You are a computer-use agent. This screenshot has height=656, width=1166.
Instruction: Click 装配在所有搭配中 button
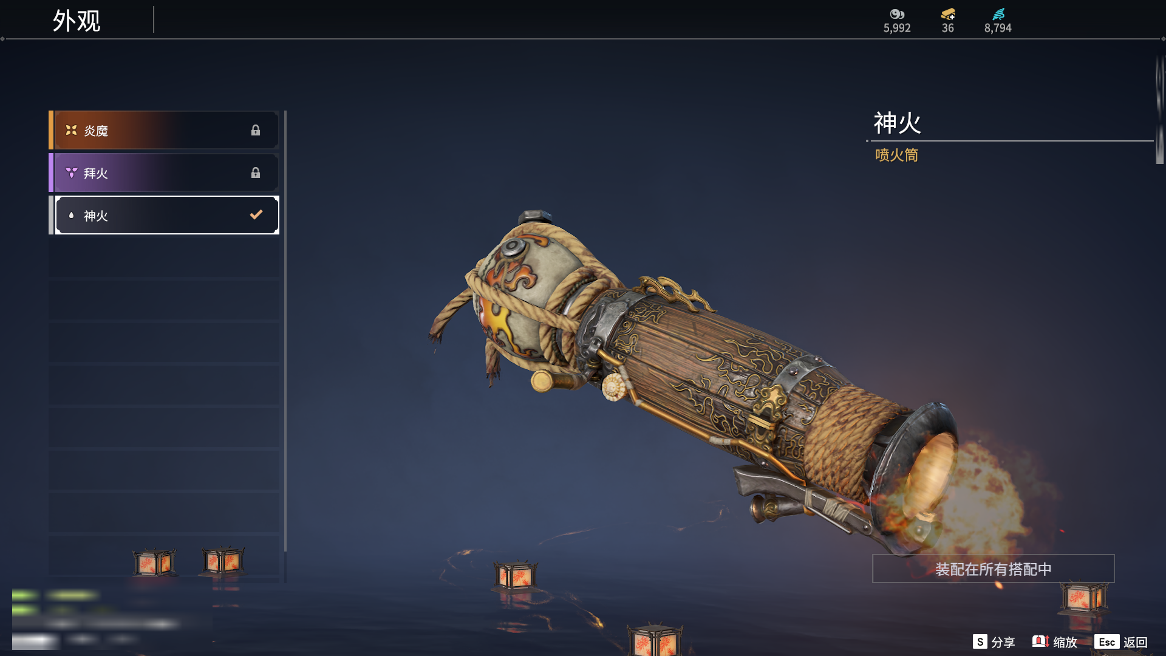994,569
